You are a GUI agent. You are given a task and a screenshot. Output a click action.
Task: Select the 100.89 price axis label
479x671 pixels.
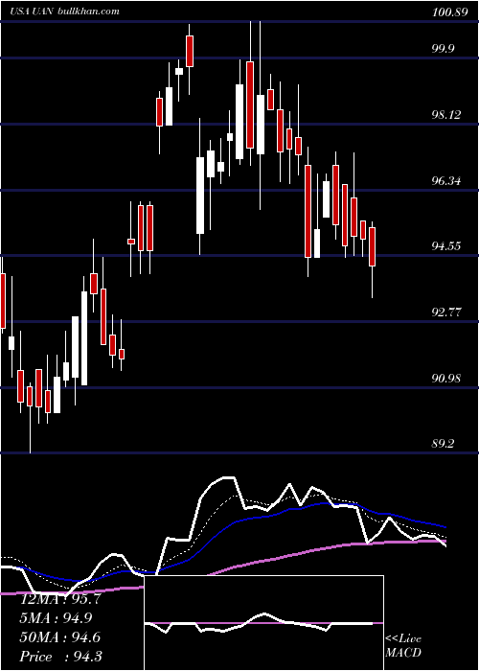pyautogui.click(x=449, y=12)
